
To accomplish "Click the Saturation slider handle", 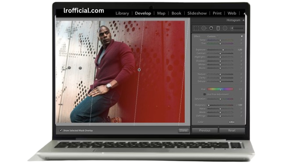I will (220, 99).
